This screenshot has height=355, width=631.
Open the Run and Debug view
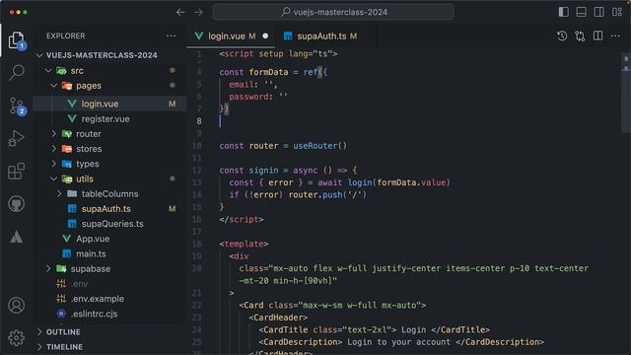pos(17,138)
